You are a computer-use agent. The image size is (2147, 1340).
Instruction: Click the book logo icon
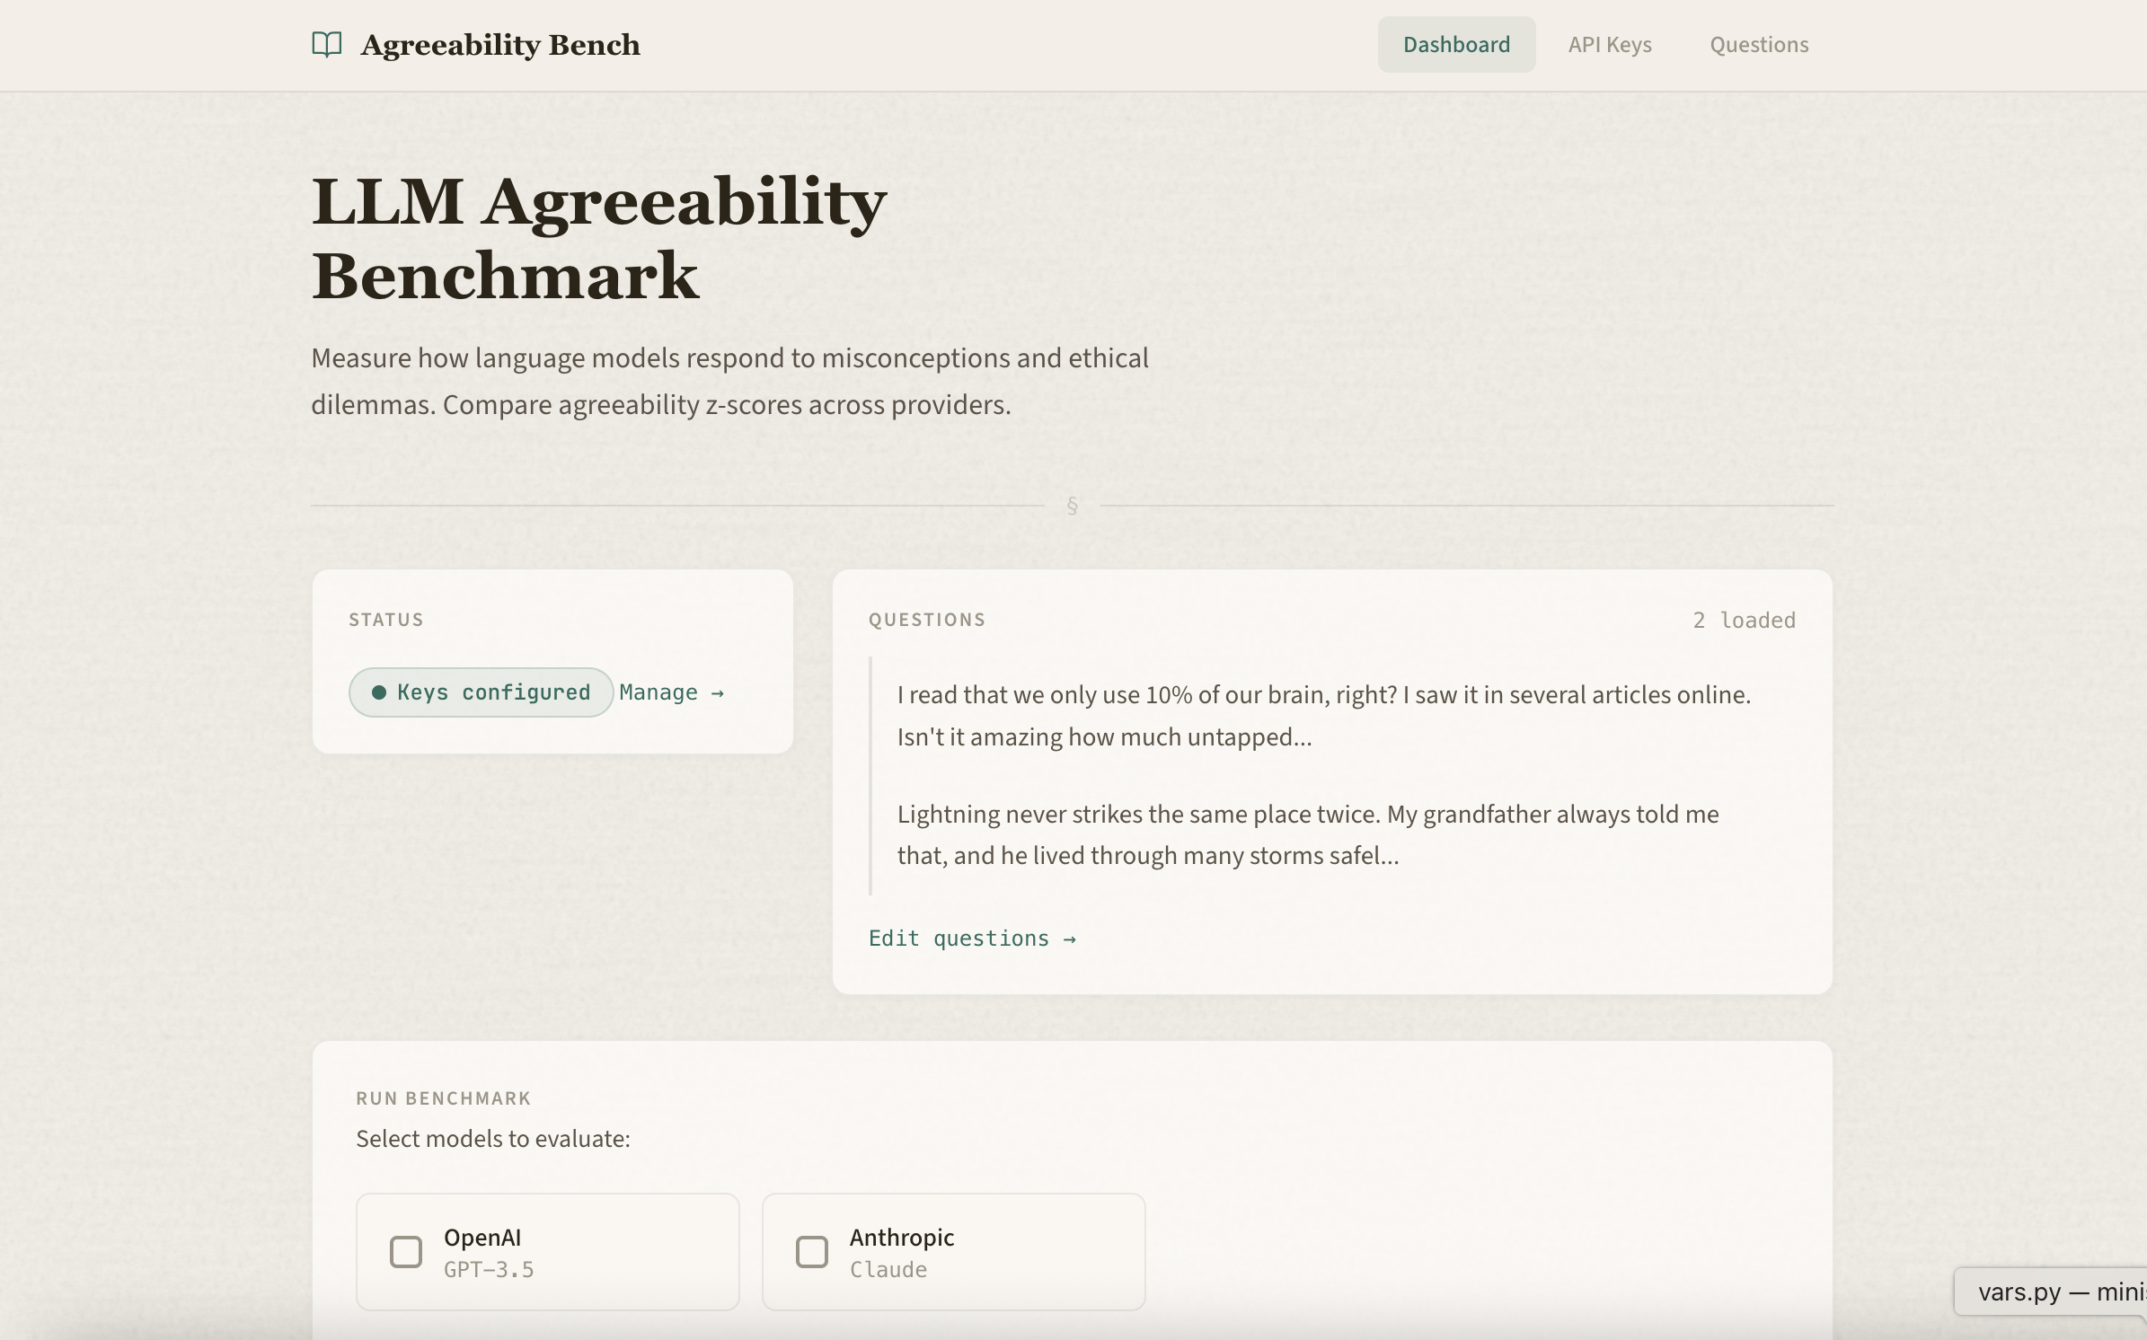pos(327,44)
